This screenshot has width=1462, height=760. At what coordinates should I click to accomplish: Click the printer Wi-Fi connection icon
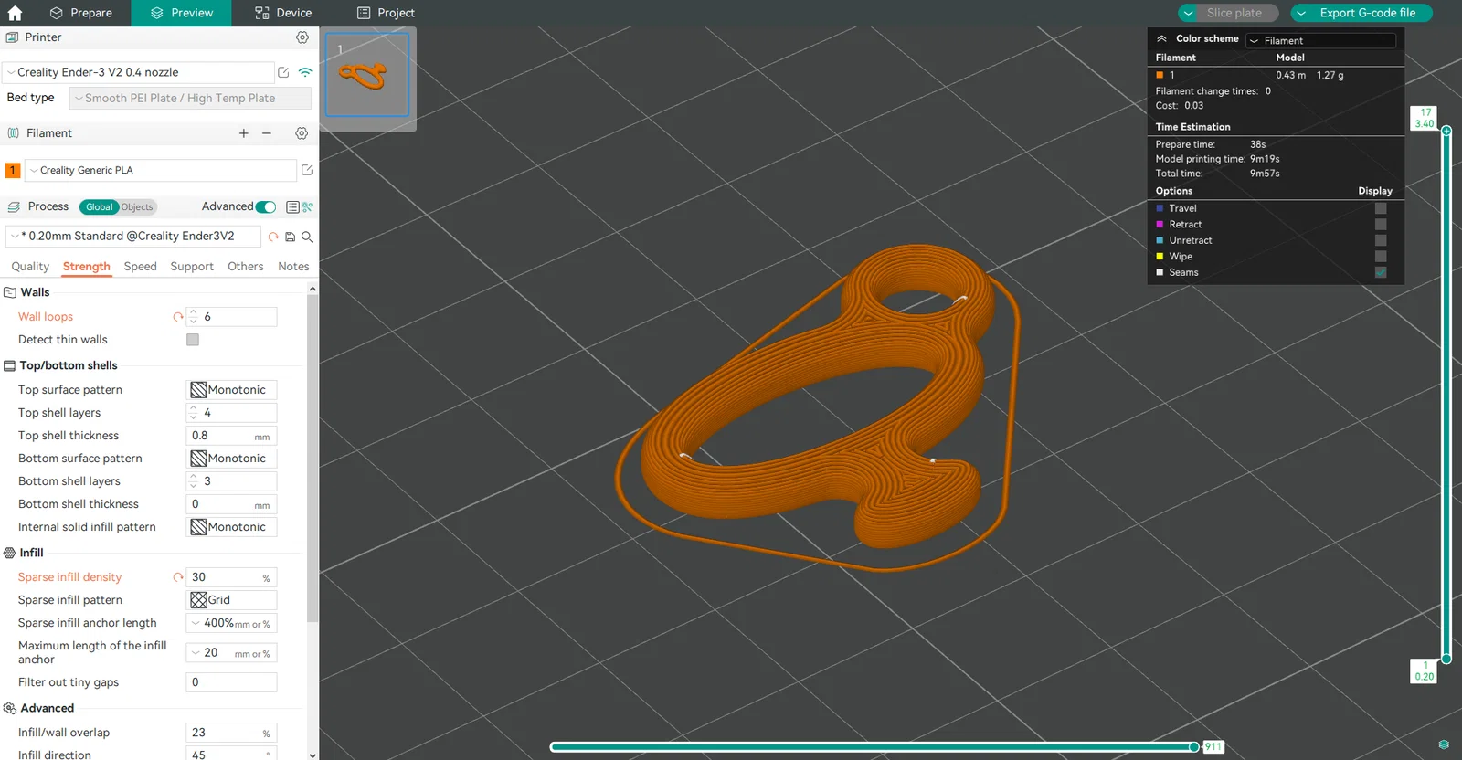[305, 72]
